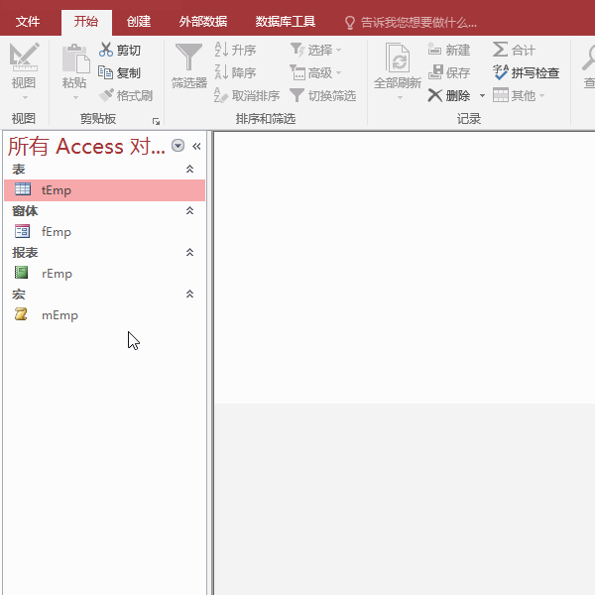This screenshot has width=595, height=595.
Task: Open the 删除 dropdown arrow
Action: pos(482,95)
